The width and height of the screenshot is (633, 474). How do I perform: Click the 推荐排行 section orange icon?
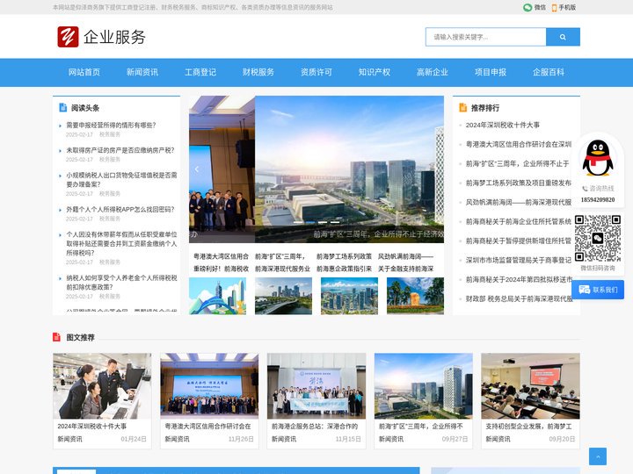[x=463, y=107]
